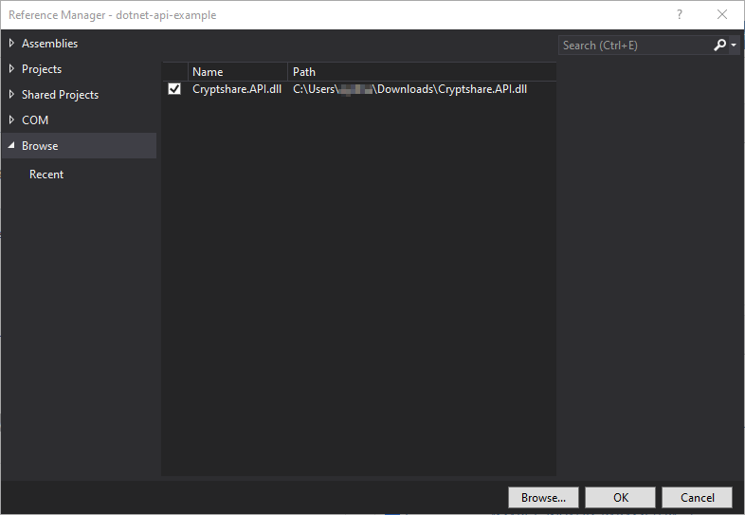Dismiss dialog with Cancel button
This screenshot has width=745, height=515.
pyautogui.click(x=697, y=498)
